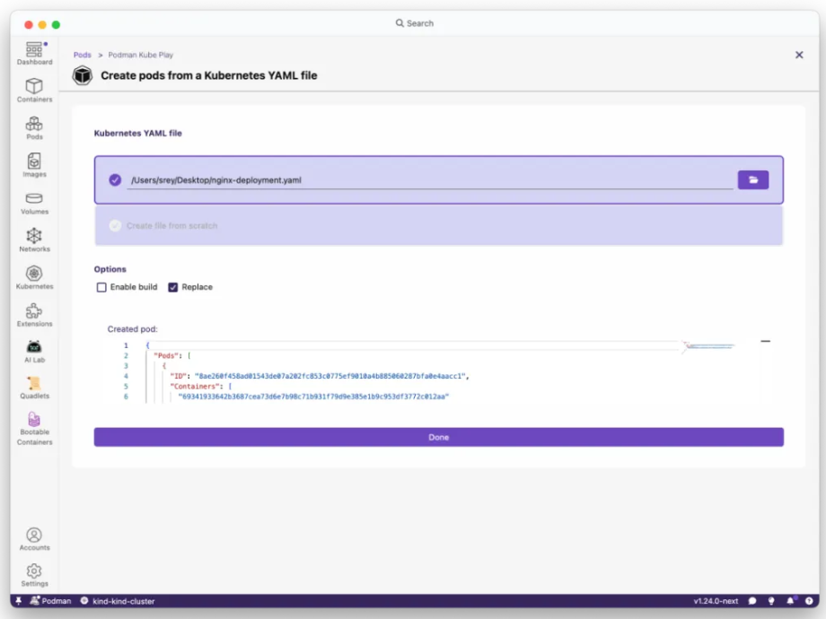
Task: Click the YAML file path input field
Action: click(x=429, y=180)
